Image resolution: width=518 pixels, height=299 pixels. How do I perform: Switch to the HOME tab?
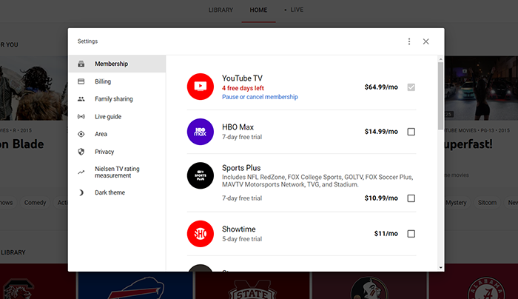(258, 10)
